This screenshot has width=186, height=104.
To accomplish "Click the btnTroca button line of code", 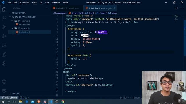I will [x=90, y=85].
